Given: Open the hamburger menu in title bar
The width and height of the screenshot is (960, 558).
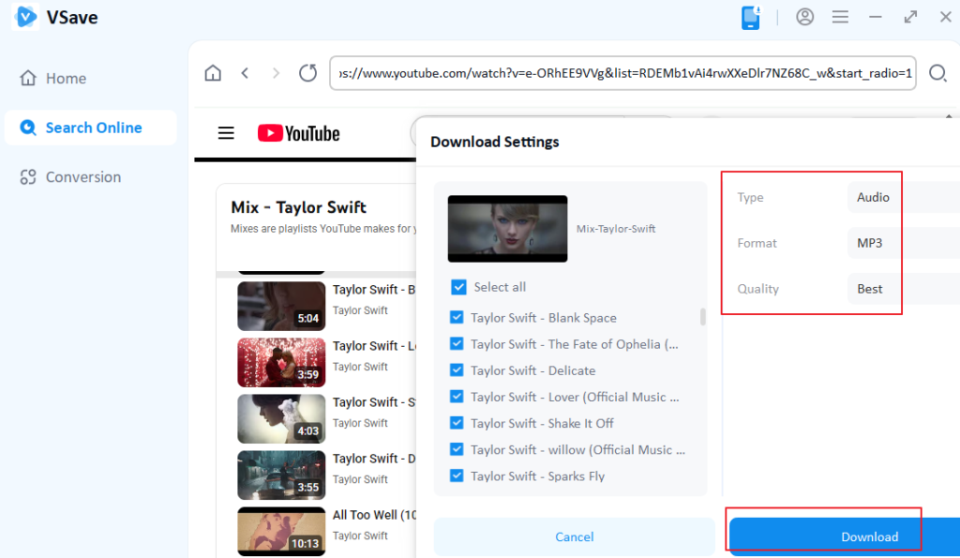Looking at the screenshot, I should point(840,17).
